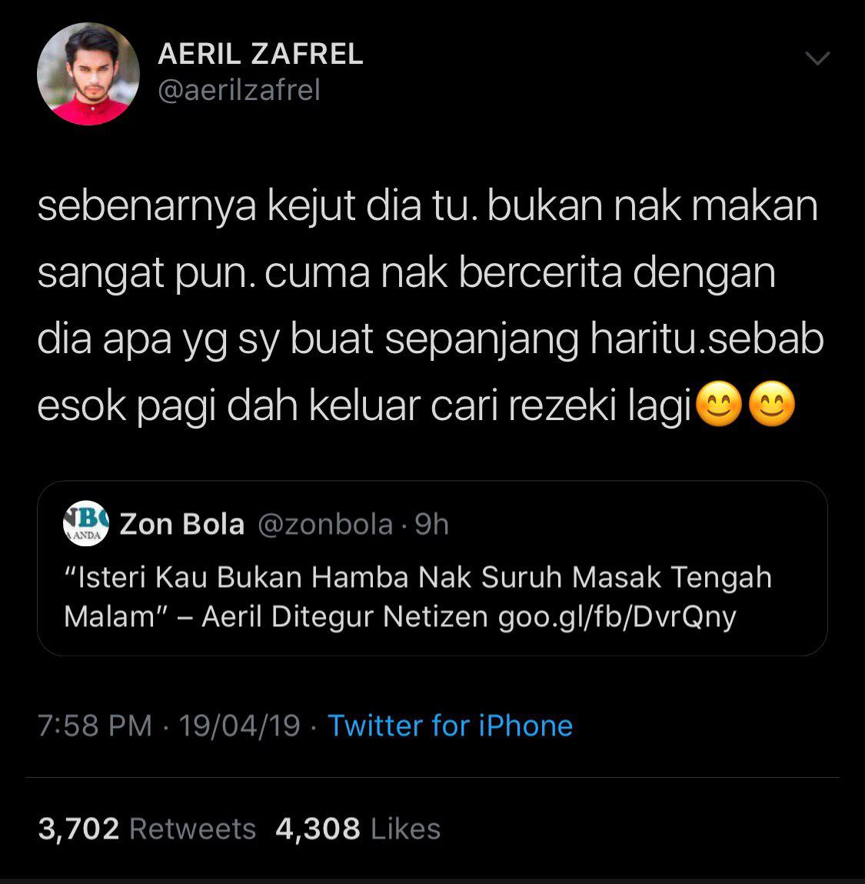865x884 pixels.
Task: Open the goo.gl/fb/DvrQny link
Action: tap(617, 617)
